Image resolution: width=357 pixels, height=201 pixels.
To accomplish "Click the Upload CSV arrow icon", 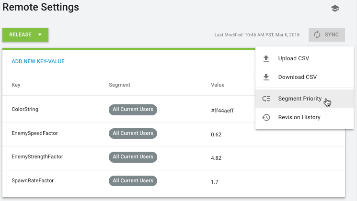I will (x=266, y=58).
